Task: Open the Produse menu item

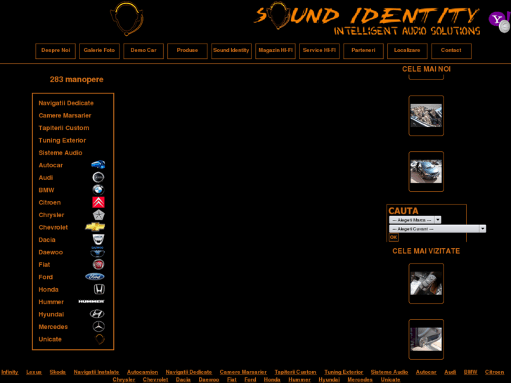Action: 188,51
